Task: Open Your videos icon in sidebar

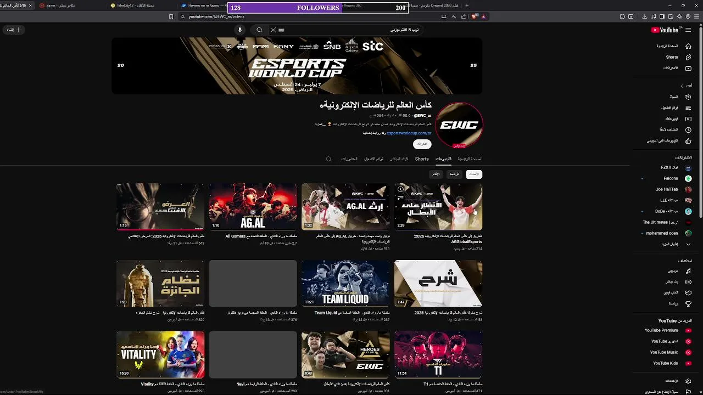Action: click(x=688, y=119)
